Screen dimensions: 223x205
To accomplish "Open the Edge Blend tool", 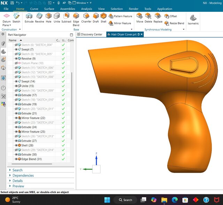I will (76, 19).
